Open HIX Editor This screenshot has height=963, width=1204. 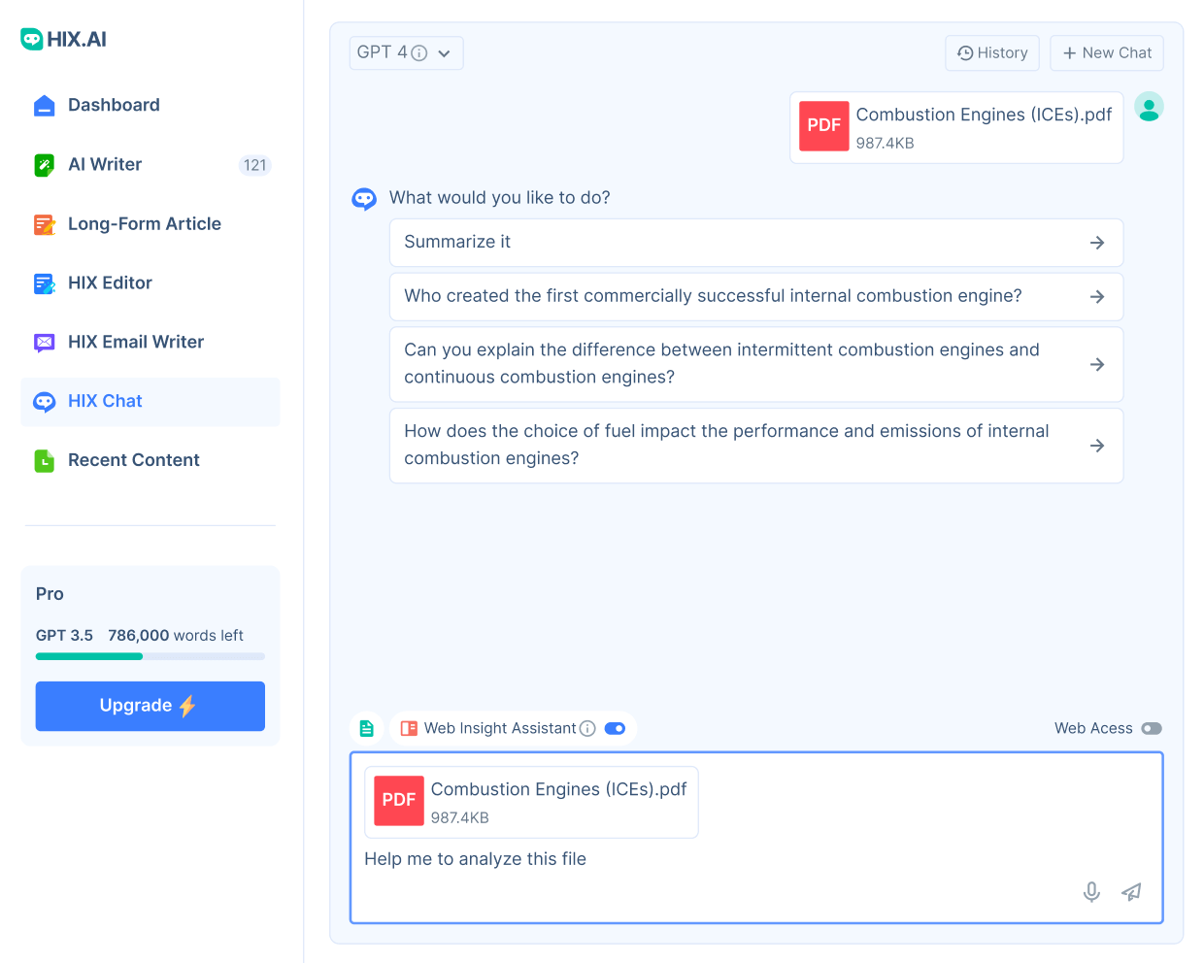[110, 282]
